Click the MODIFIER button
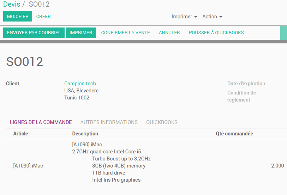 coord(18,16)
